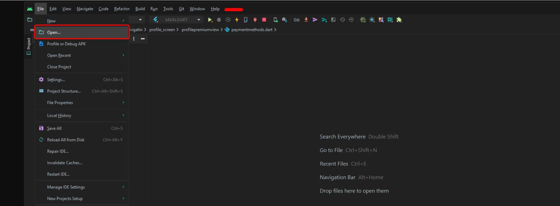The image size is (560, 206).
Task: Click the green Run app button
Action: coord(210,20)
